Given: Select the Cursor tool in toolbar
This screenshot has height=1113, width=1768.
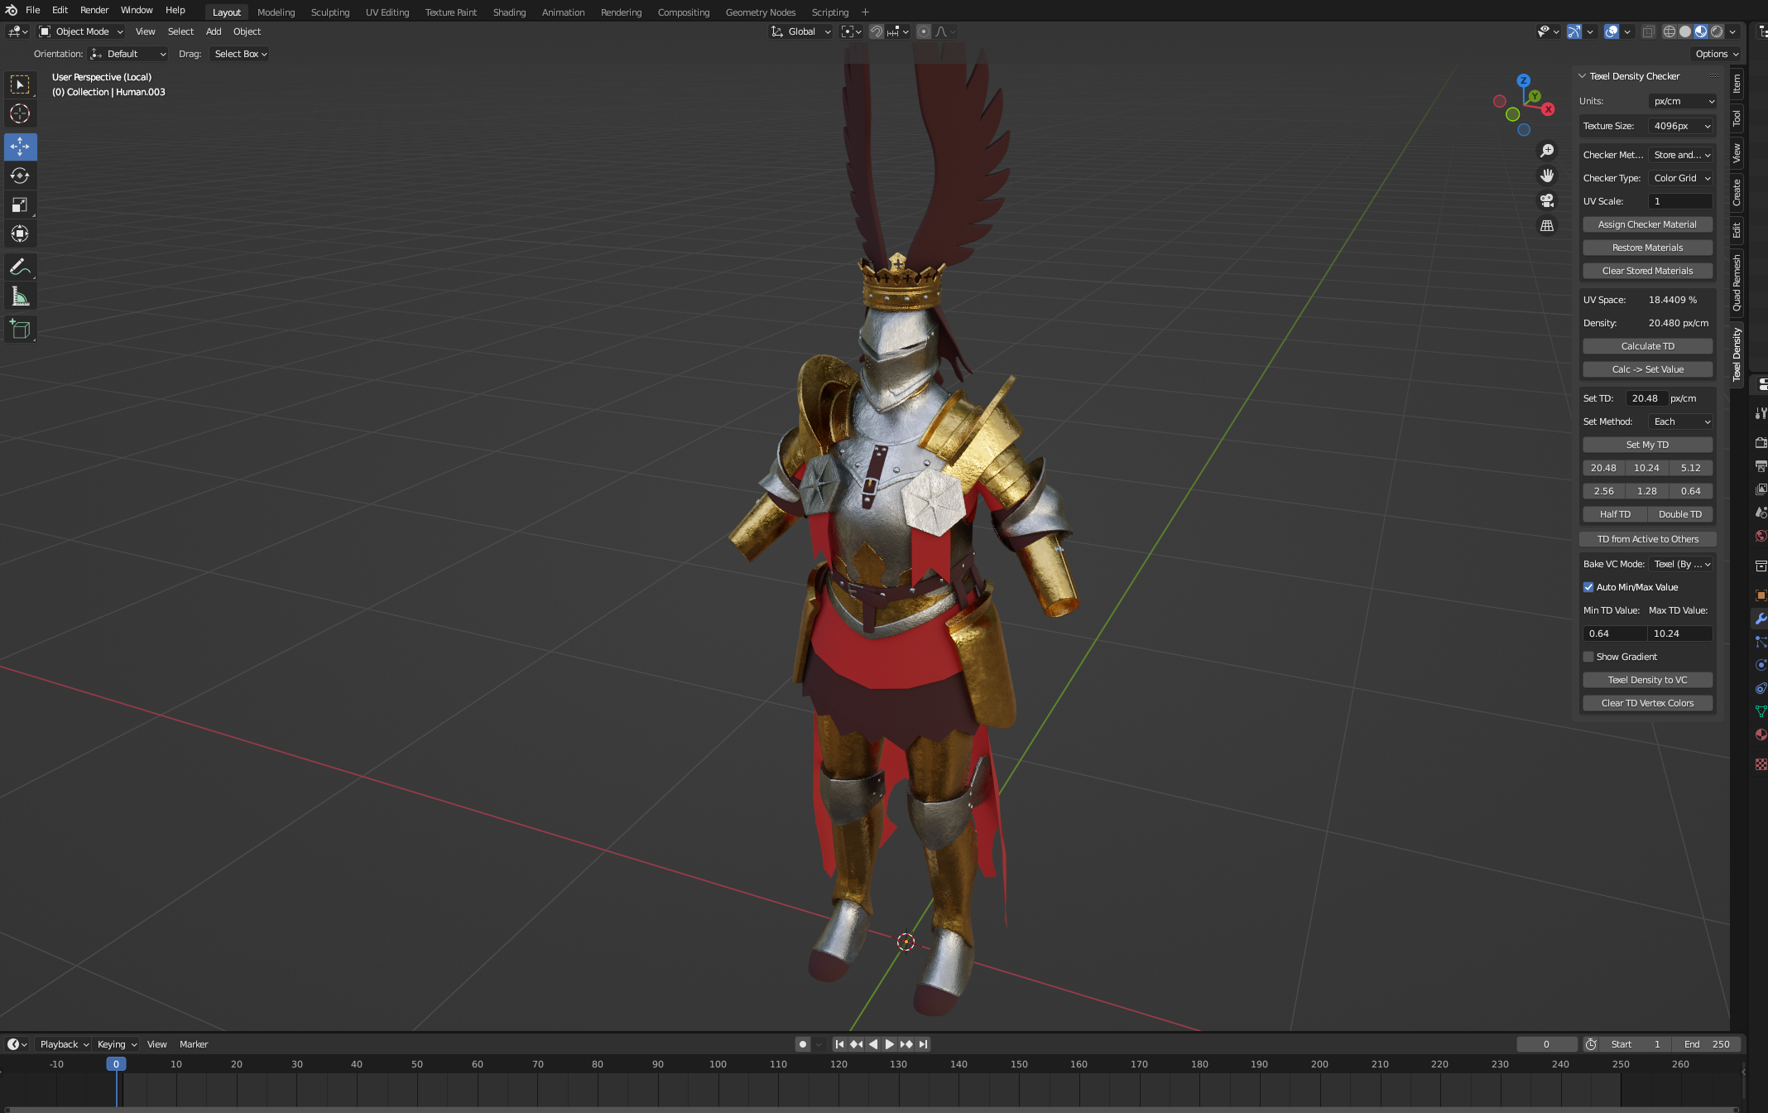Looking at the screenshot, I should click(x=20, y=113).
